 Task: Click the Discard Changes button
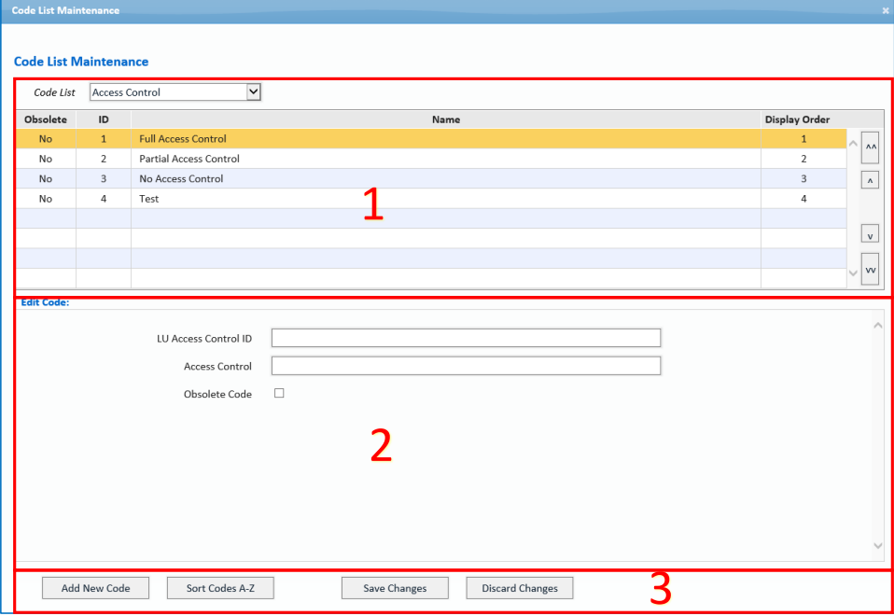(519, 588)
